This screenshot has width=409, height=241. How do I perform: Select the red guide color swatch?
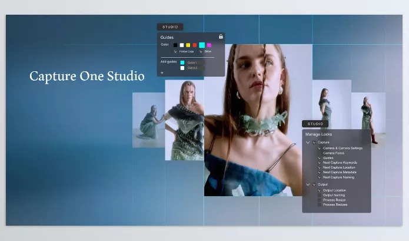[x=195, y=45]
